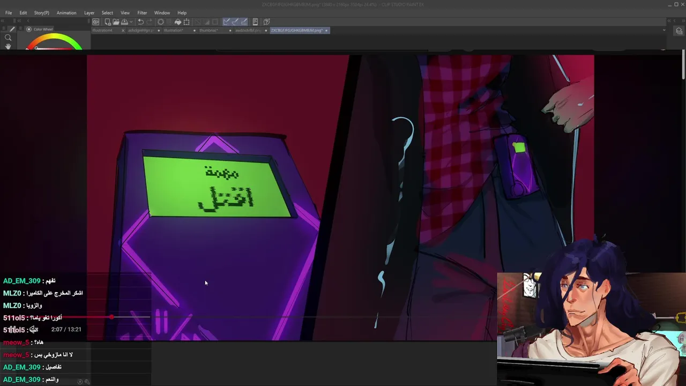
Task: Click the magnifier icon near bottom
Action: pyautogui.click(x=87, y=382)
